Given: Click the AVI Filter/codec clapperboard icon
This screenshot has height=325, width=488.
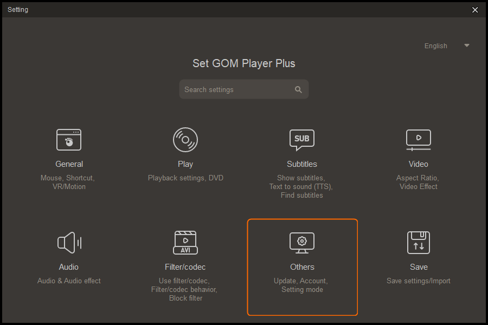Looking at the screenshot, I should coord(185,243).
